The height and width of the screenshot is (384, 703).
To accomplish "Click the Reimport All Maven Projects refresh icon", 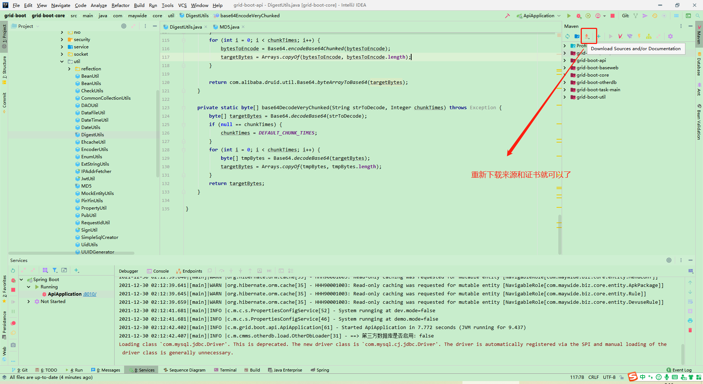I will pyautogui.click(x=568, y=36).
